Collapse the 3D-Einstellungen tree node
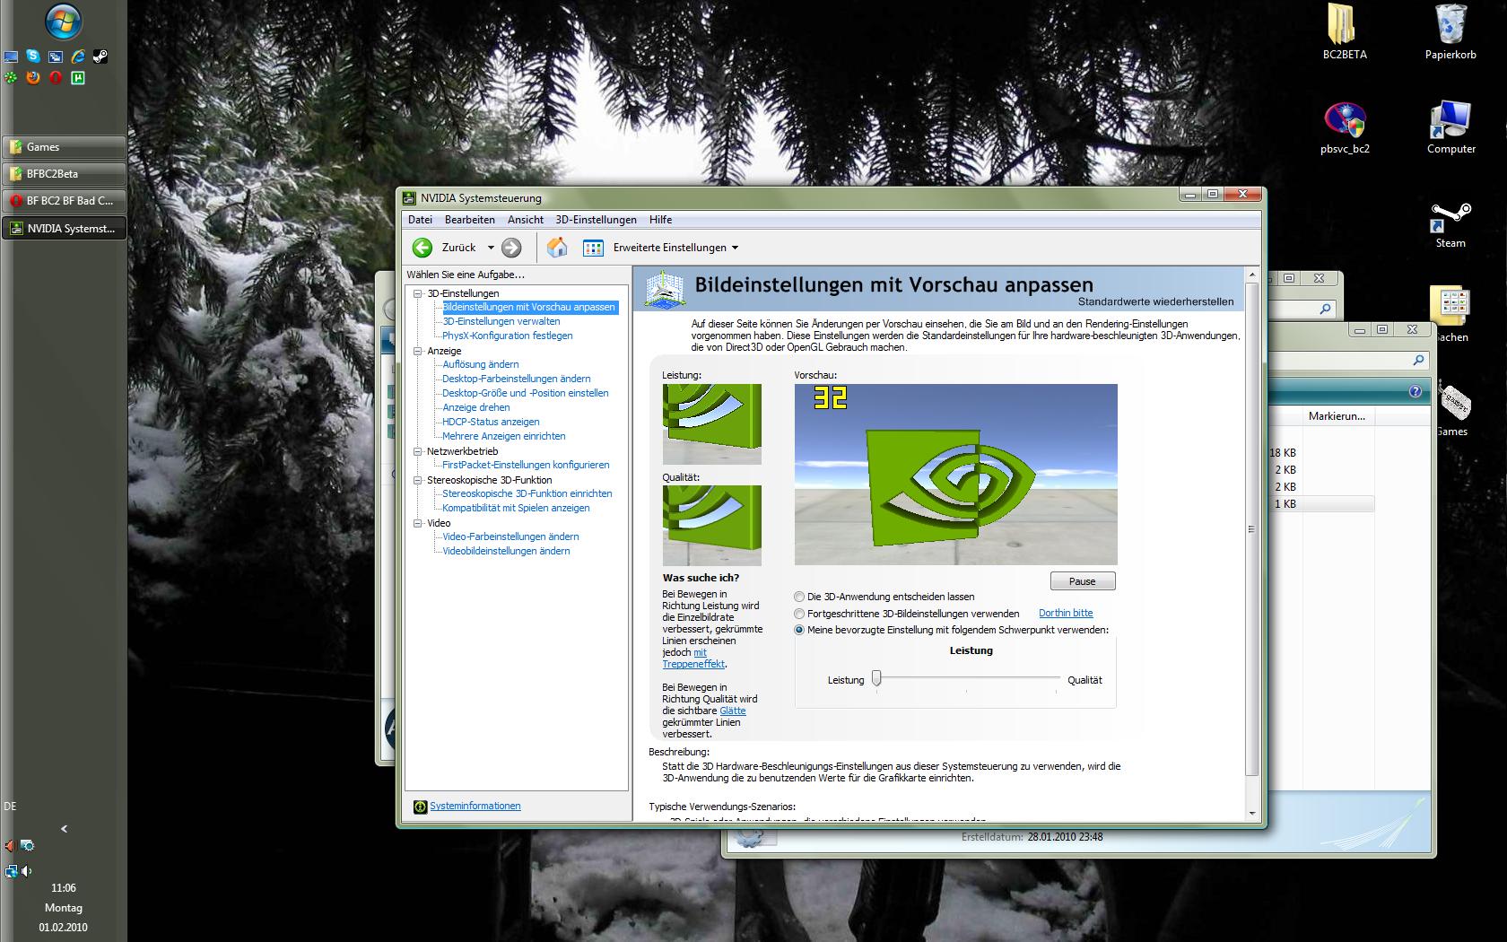The image size is (1507, 942). tap(417, 293)
